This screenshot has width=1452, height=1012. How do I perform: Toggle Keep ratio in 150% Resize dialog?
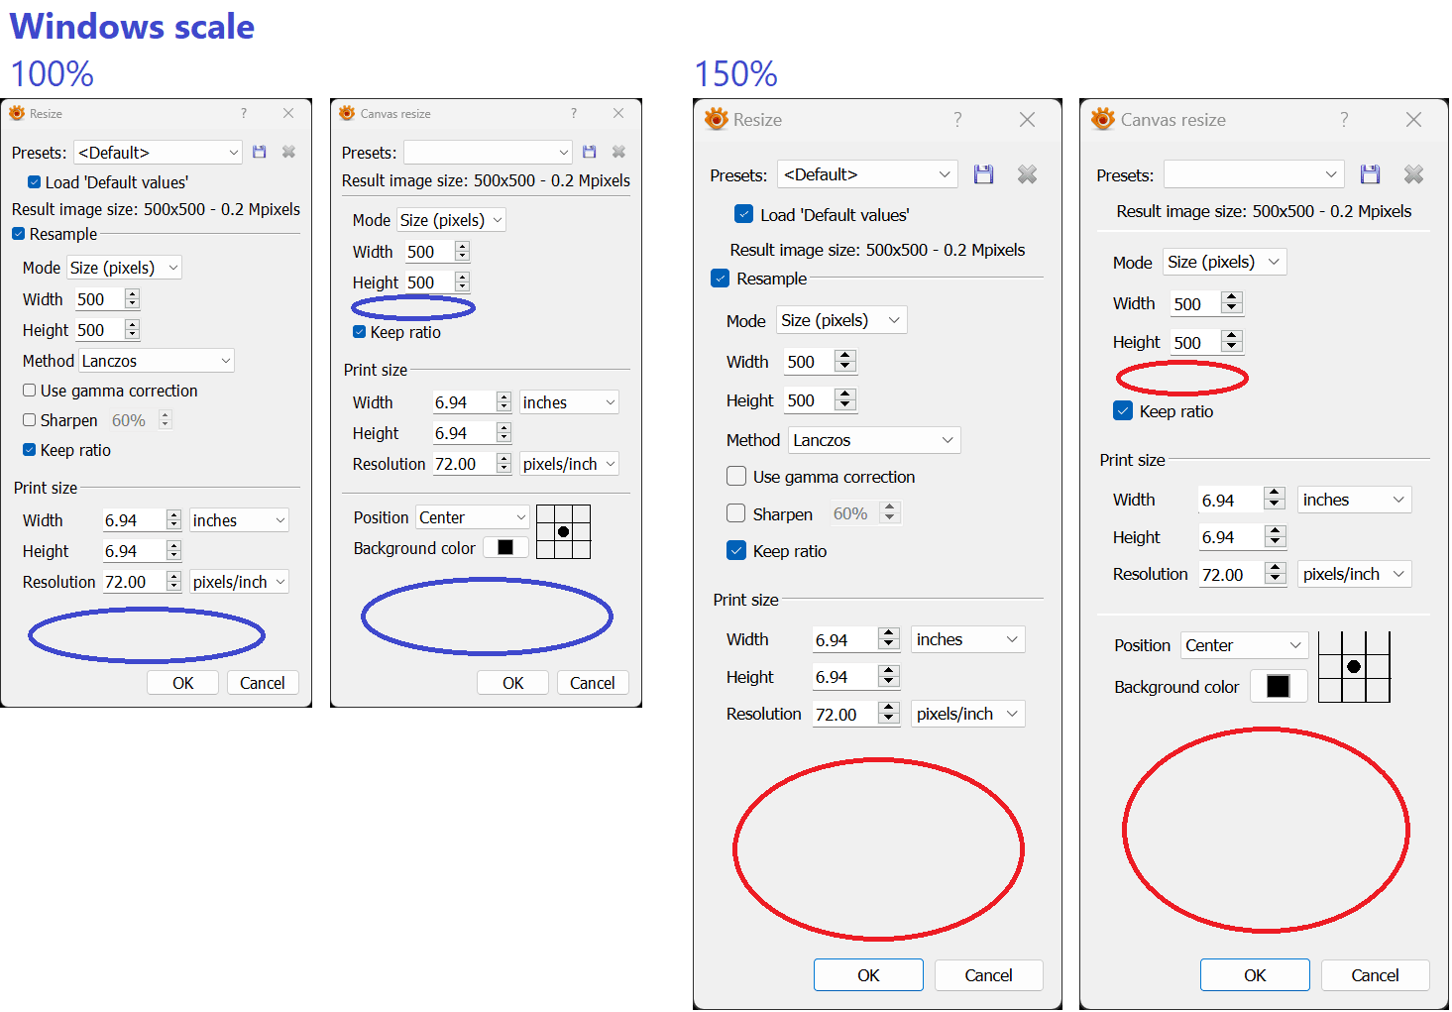tap(736, 551)
